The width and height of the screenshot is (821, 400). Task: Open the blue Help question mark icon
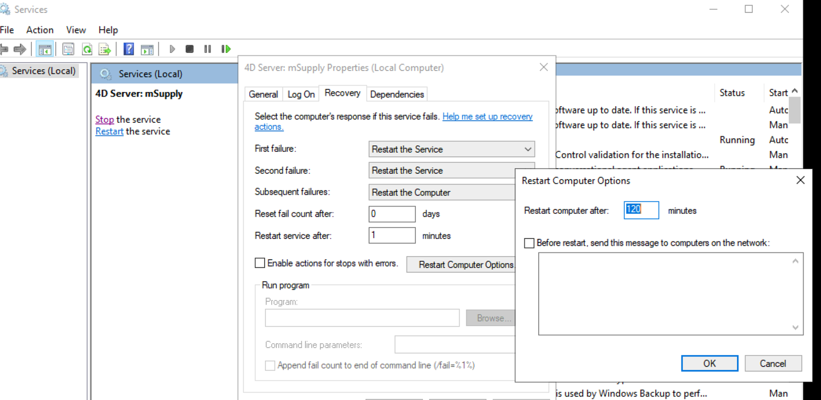point(128,49)
